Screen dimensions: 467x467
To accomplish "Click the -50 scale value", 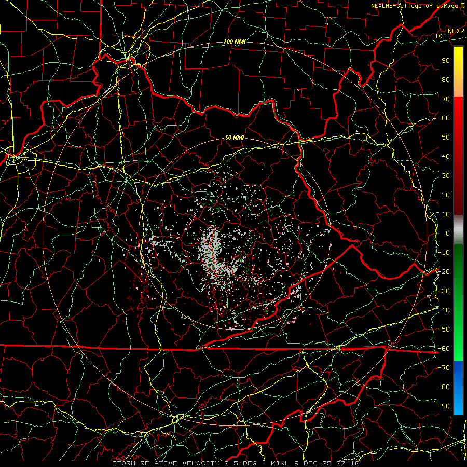I will tap(444, 329).
